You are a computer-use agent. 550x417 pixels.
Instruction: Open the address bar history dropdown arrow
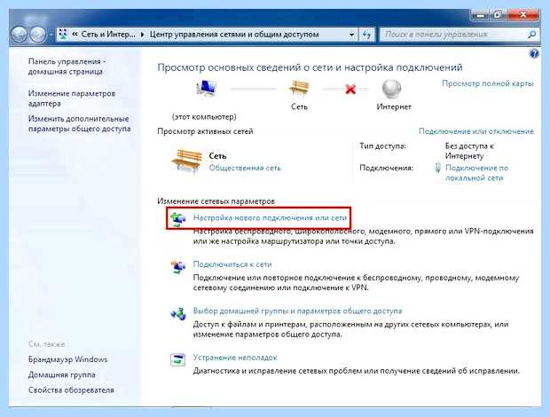(351, 35)
